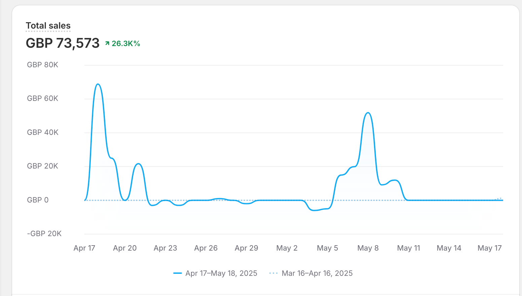This screenshot has width=522, height=296.
Task: Click the GBP 0 y-axis label
Action: 38,200
